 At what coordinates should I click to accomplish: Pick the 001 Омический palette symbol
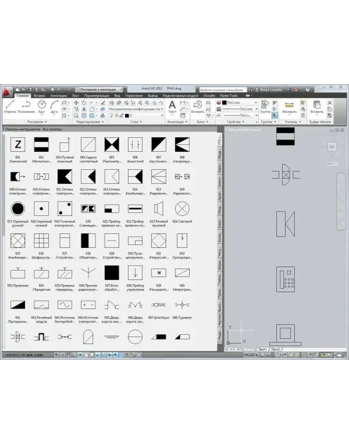[18, 145]
